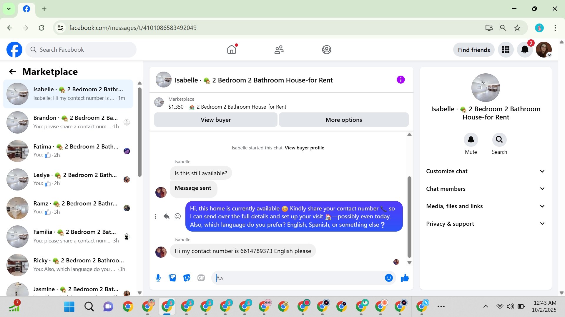Open the GIF picker icon
The height and width of the screenshot is (317, 565).
coord(201,278)
